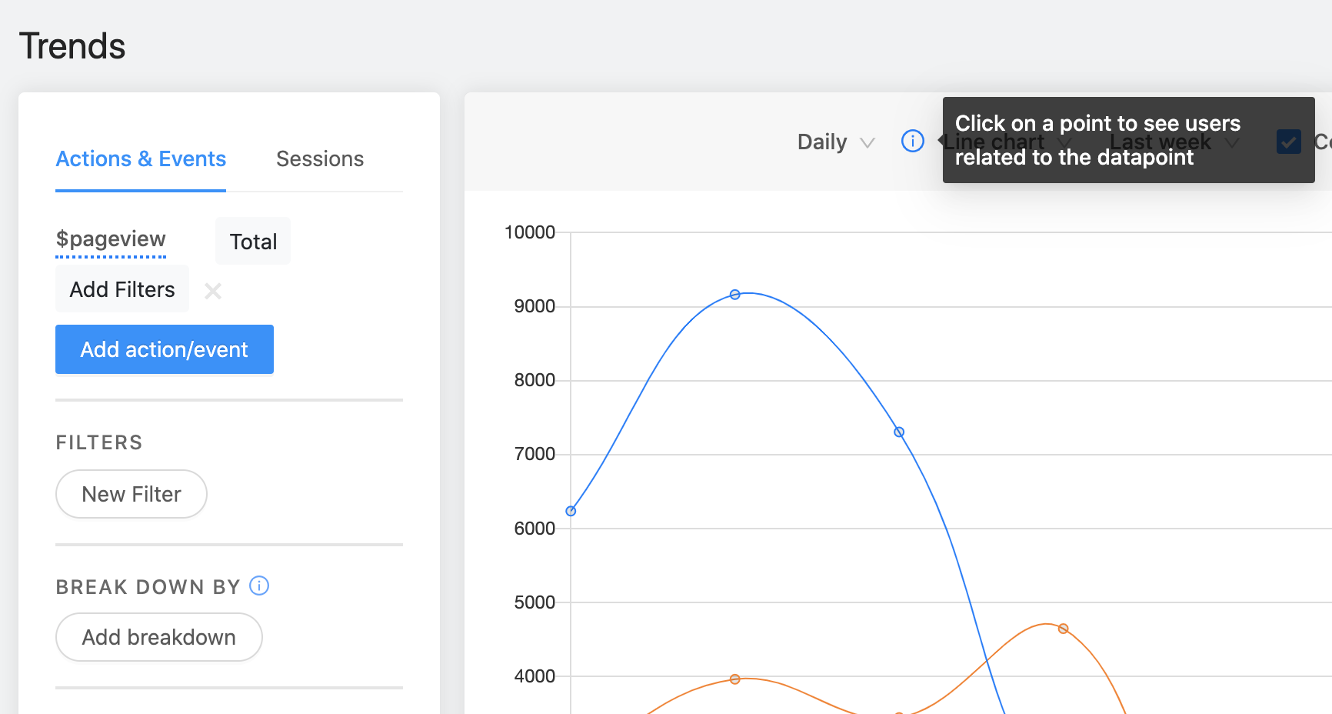The image size is (1332, 714).
Task: Click the blue datapoint just above 7000
Action: [899, 432]
